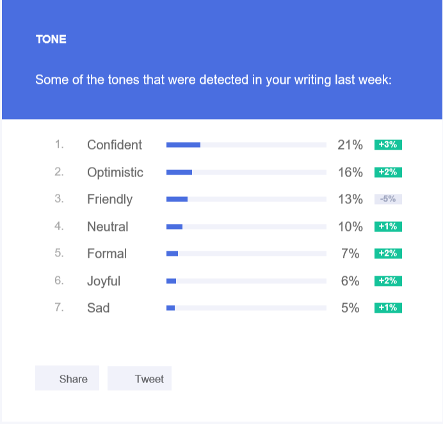Click the Friendly progress bar
The width and height of the screenshot is (443, 424).
coord(246,200)
